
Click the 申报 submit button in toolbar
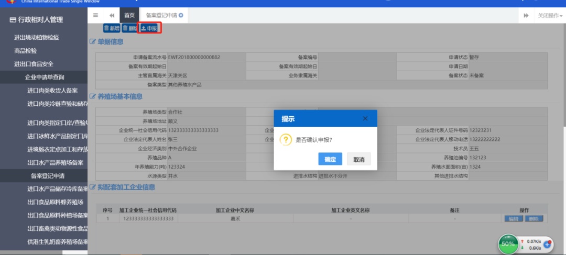click(149, 28)
